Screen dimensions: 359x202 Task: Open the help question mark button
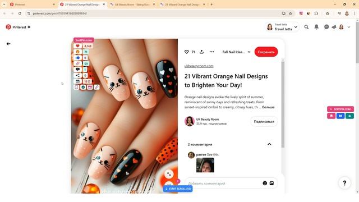tap(344, 183)
